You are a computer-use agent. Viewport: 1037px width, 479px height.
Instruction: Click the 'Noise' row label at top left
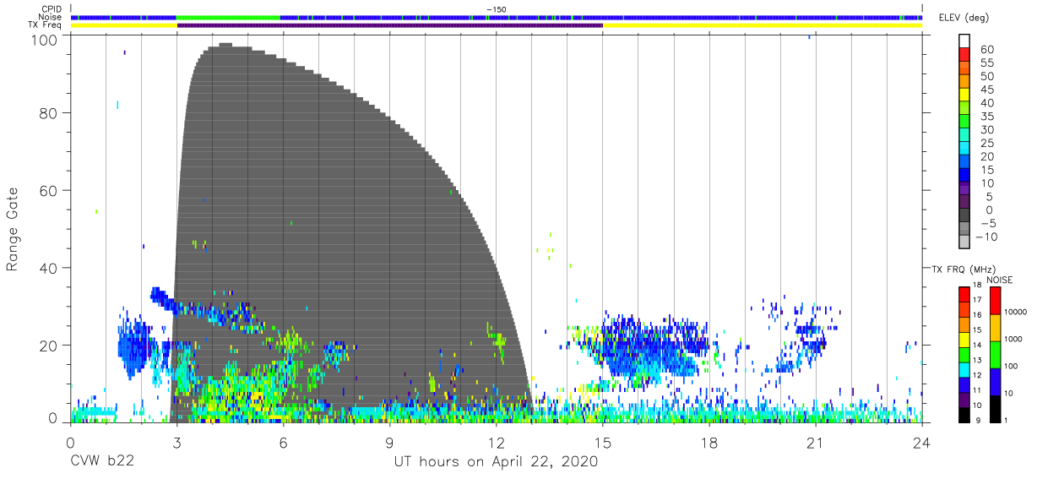pos(51,17)
